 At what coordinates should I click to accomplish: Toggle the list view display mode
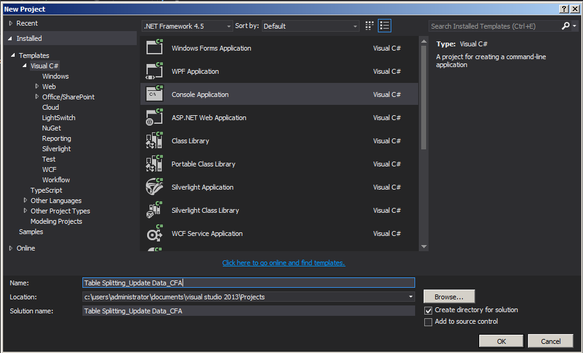(384, 26)
